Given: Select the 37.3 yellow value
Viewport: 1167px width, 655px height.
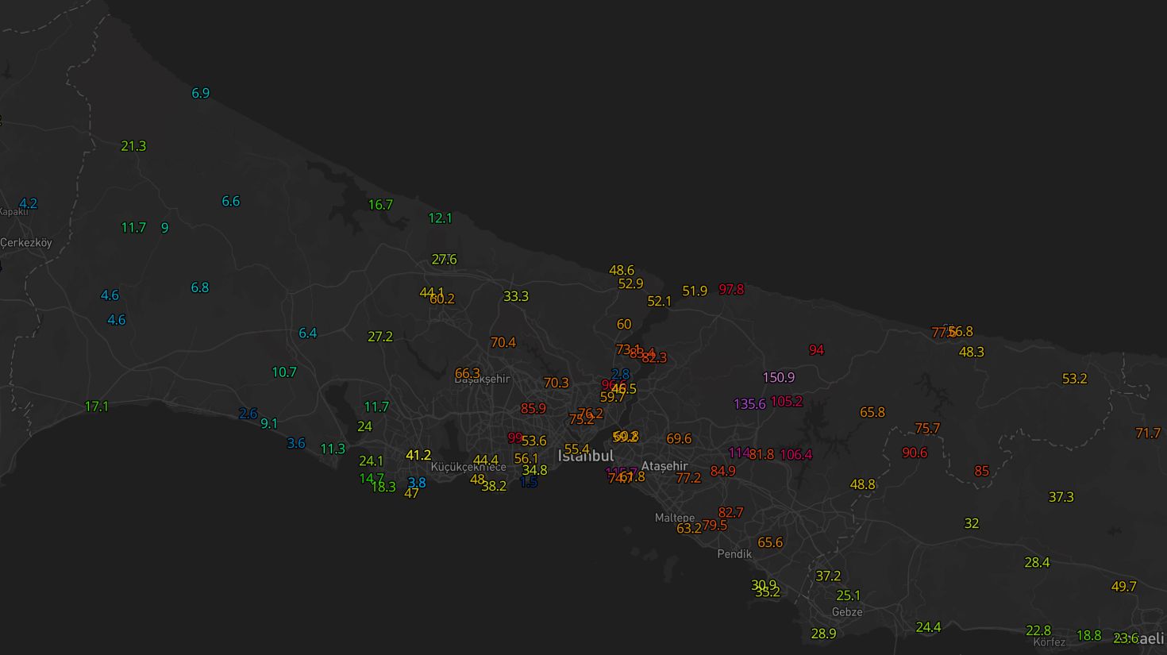Looking at the screenshot, I should 1061,498.
